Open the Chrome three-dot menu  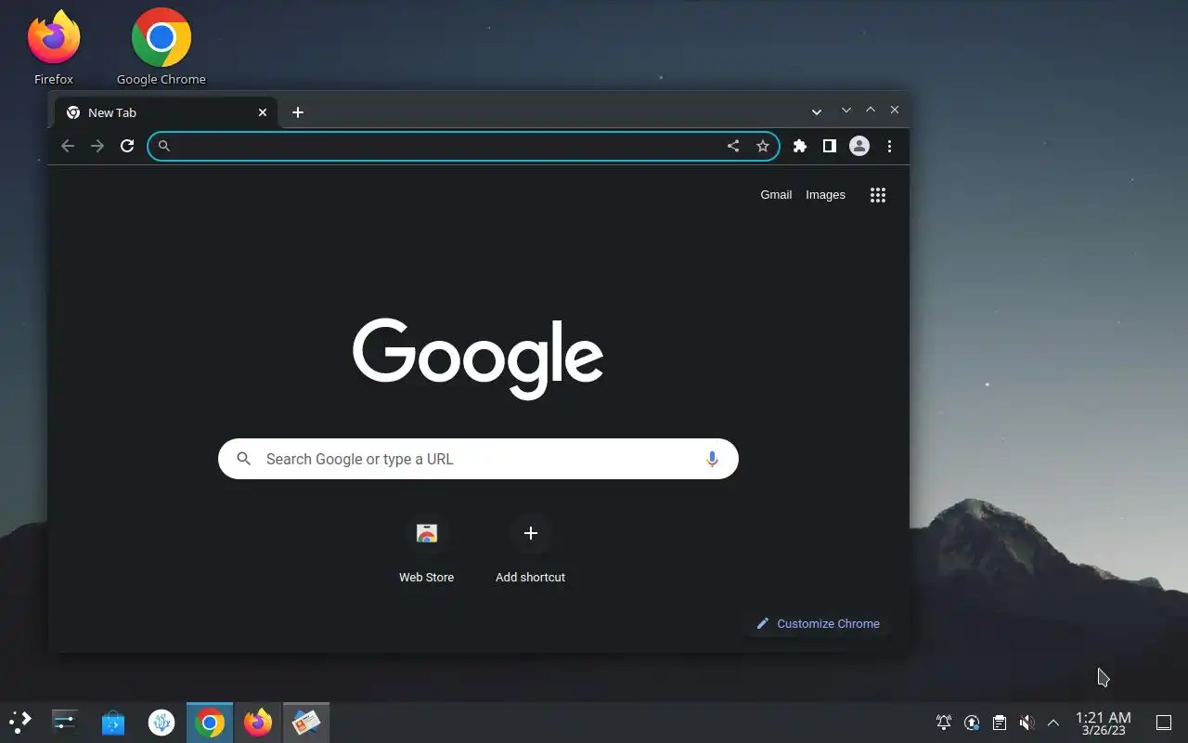(889, 146)
